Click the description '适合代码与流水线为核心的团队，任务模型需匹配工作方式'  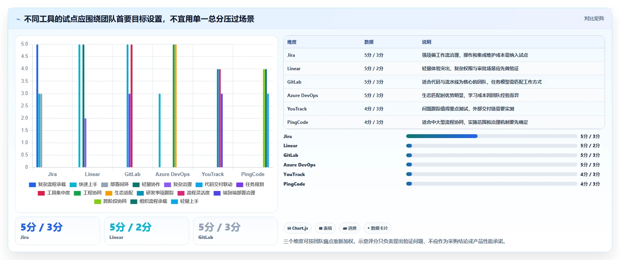[482, 82]
